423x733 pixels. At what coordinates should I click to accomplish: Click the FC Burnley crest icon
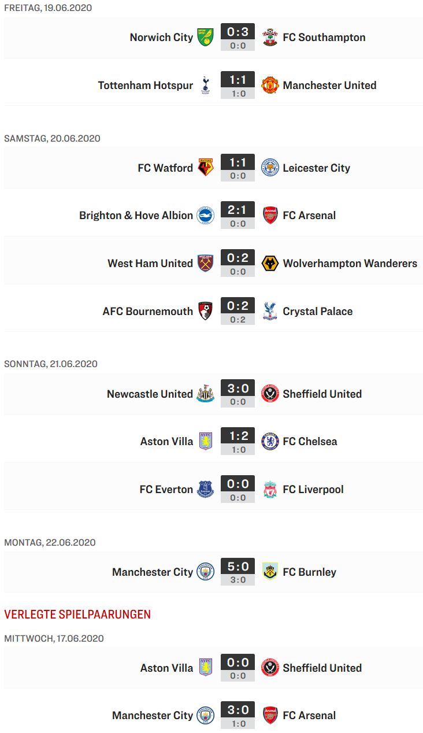point(270,572)
